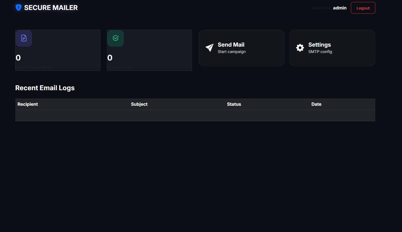Click the green checkmark icon above Emails Sent
This screenshot has height=232, width=402.
point(116,38)
